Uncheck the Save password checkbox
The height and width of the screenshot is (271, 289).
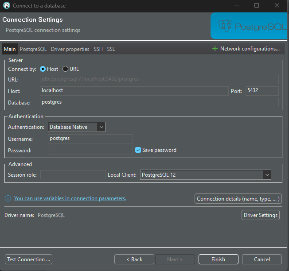138,150
